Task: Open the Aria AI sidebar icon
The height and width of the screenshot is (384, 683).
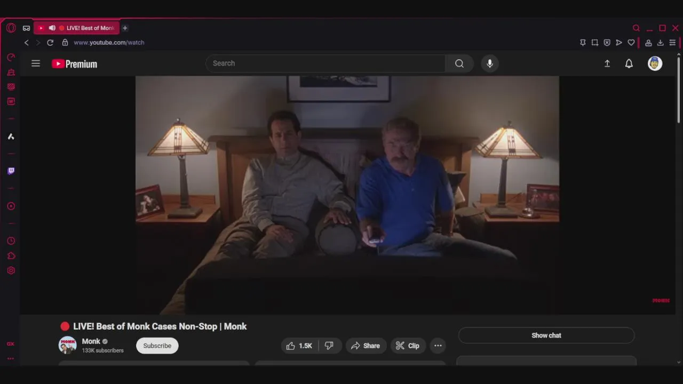Action: coord(11,137)
